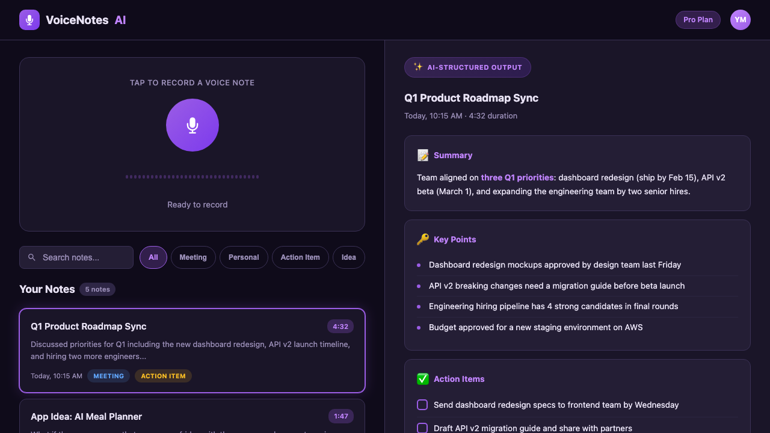770x433 pixels.
Task: Click the Pro Plan badge
Action: pyautogui.click(x=698, y=20)
